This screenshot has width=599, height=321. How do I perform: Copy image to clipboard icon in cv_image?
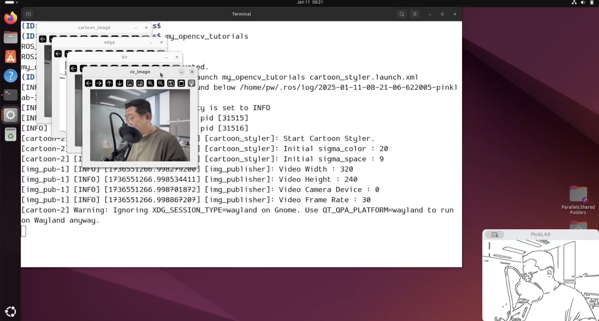[181, 83]
